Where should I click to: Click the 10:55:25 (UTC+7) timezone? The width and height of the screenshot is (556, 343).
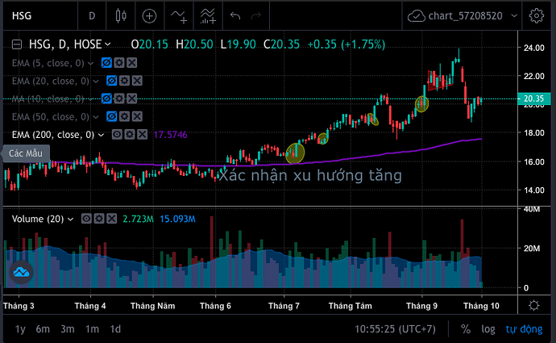[395, 329]
